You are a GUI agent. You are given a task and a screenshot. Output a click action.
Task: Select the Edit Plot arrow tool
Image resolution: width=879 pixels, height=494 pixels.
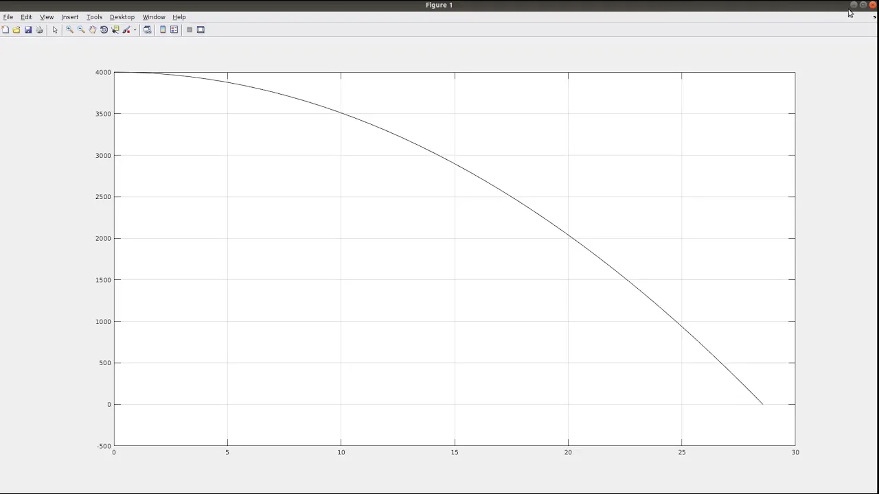[x=55, y=30]
